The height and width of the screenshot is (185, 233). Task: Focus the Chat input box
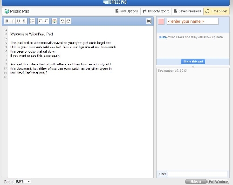(x=197, y=174)
